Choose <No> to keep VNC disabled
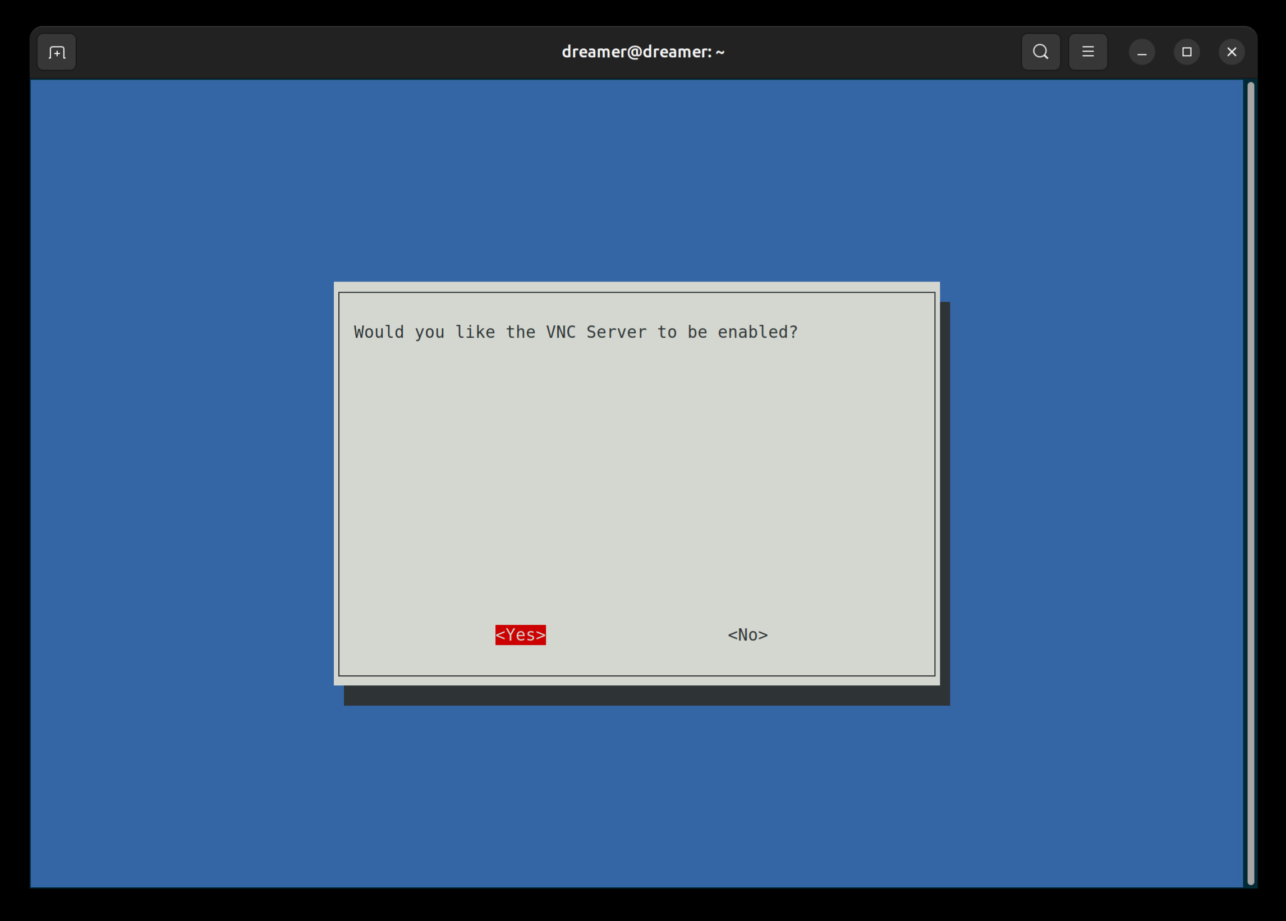 747,635
